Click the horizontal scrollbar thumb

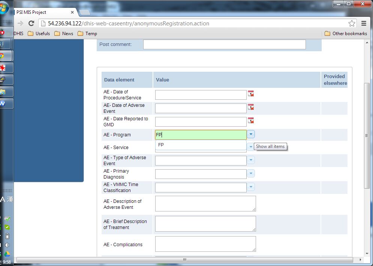pyautogui.click(x=184, y=260)
